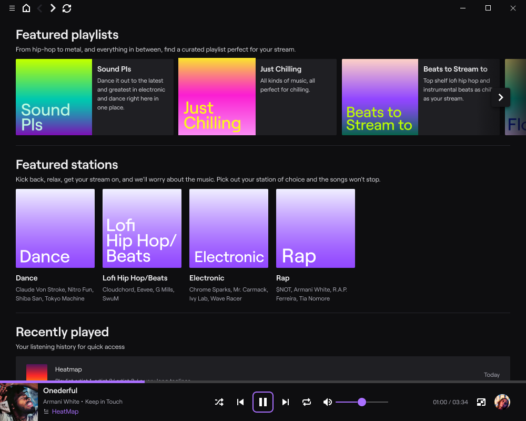
Task: Open the pop-out mini player icon
Action: 481,402
